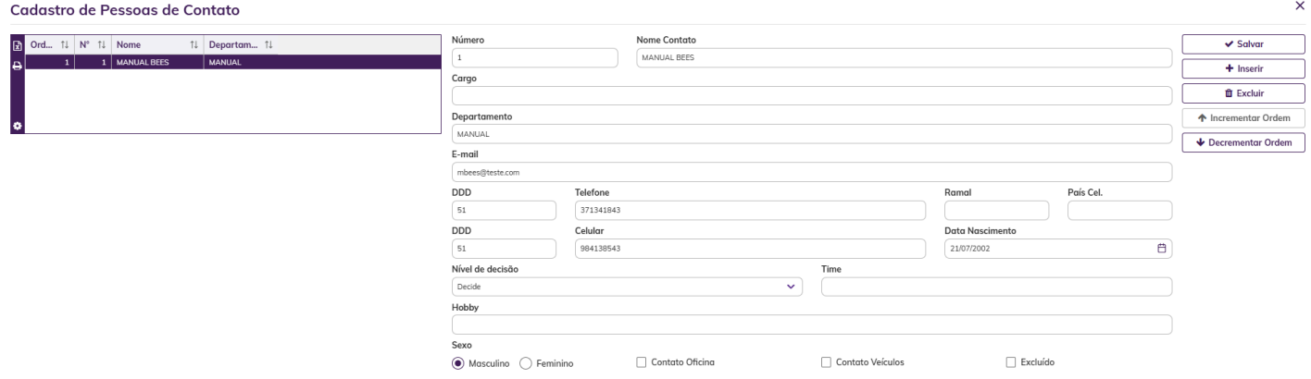This screenshot has height=379, width=1311.
Task: Tick the Contato Veículos checkbox
Action: click(x=827, y=362)
